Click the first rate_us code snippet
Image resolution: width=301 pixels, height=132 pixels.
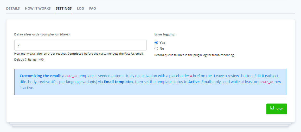(71, 76)
